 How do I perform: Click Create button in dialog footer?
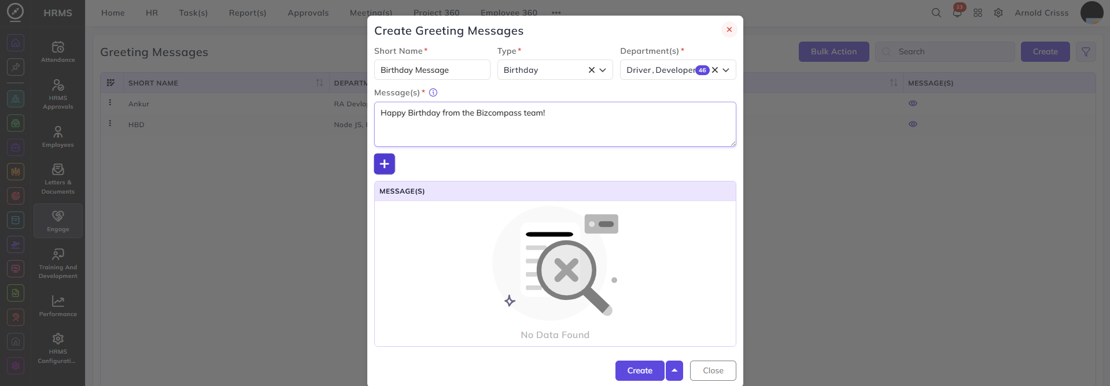pos(640,370)
